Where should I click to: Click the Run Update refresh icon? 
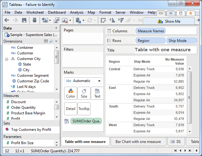click(90, 20)
